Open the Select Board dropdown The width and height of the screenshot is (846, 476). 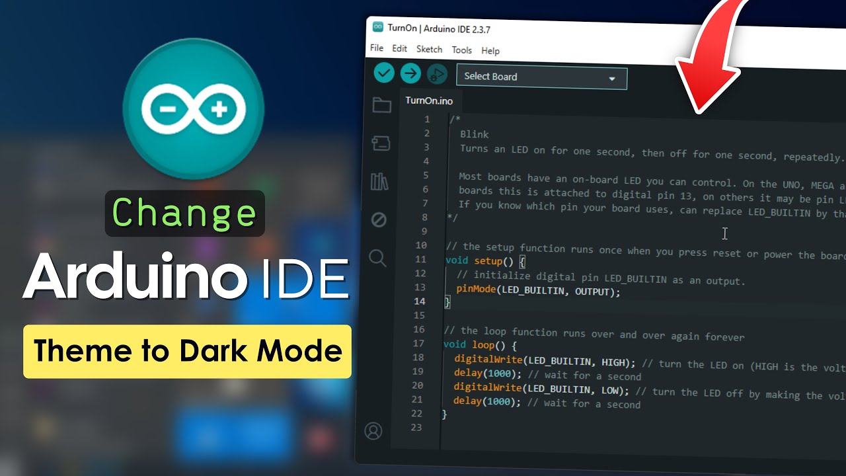pyautogui.click(x=541, y=77)
